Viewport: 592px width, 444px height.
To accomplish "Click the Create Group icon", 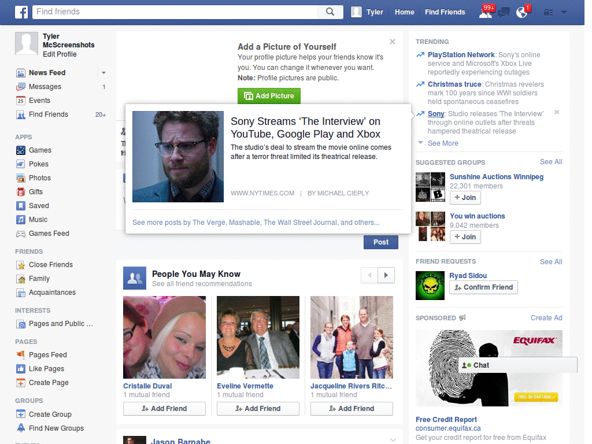I will (x=21, y=414).
